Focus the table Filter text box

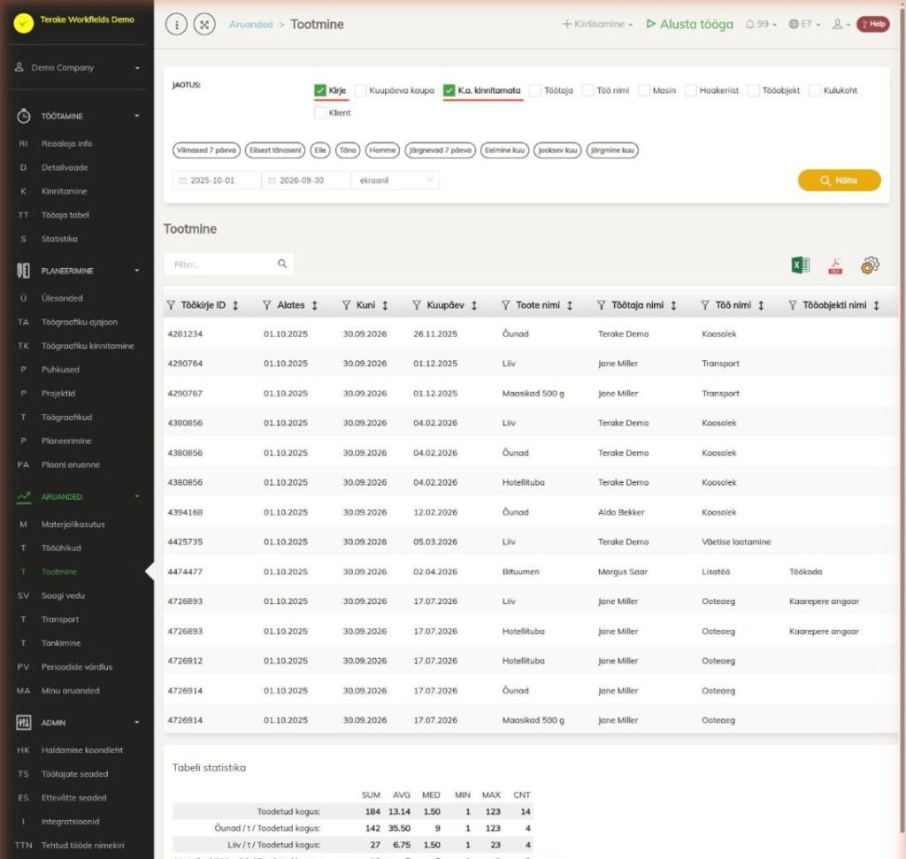coord(222,264)
